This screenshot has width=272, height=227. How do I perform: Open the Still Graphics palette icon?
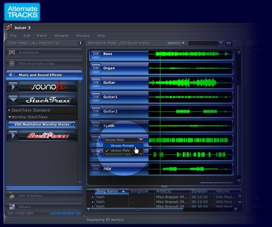point(12,196)
